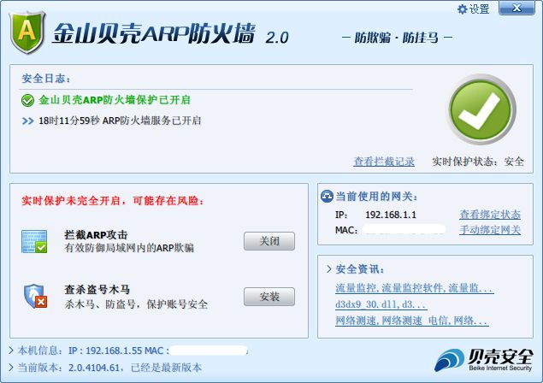543x383 pixels.
Task: Click the 查杀盗号木马 heading
Action: pyautogui.click(x=97, y=290)
